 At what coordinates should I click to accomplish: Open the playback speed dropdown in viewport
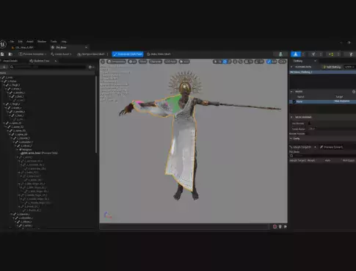pyautogui.click(x=184, y=62)
